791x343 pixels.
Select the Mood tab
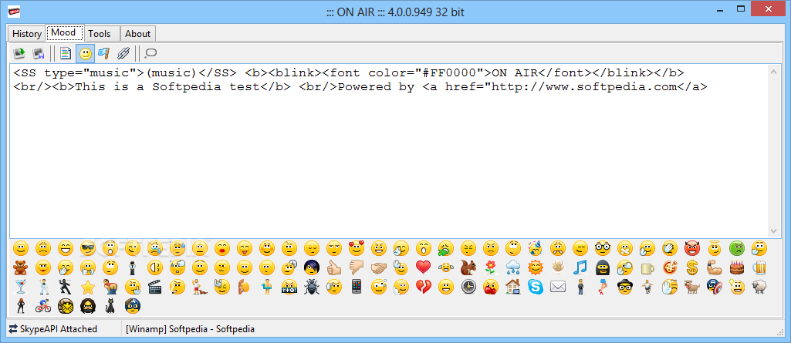click(64, 32)
